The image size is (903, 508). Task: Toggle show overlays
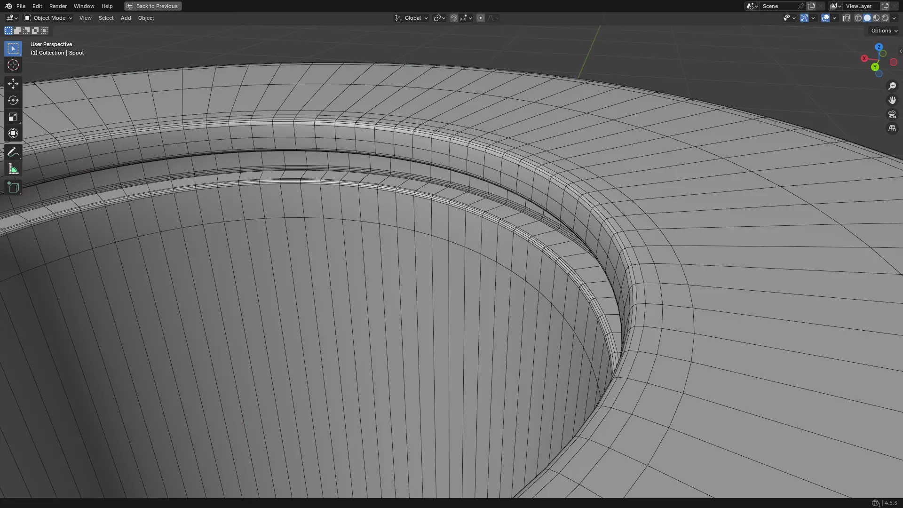(825, 18)
